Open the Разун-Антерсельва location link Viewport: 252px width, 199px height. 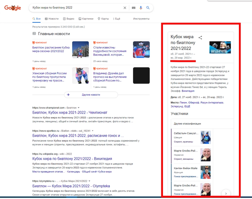(212, 103)
